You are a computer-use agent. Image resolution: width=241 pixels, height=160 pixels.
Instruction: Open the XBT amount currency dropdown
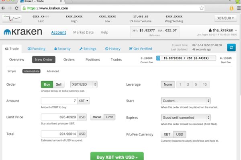pyautogui.click(x=84, y=101)
